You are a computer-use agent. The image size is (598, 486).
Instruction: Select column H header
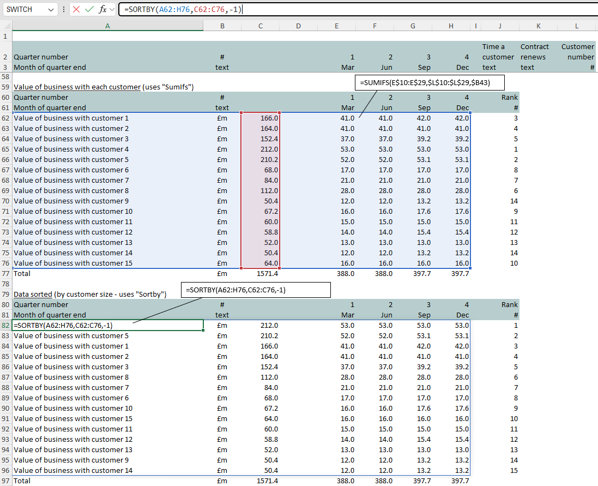tap(451, 26)
